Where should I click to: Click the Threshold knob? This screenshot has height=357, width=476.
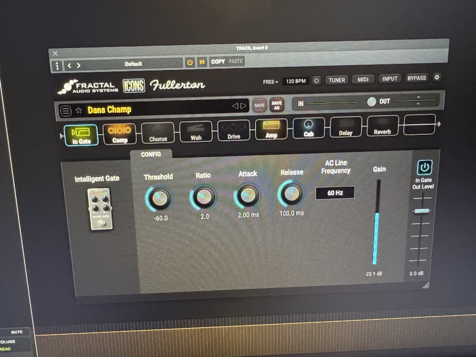(x=159, y=199)
